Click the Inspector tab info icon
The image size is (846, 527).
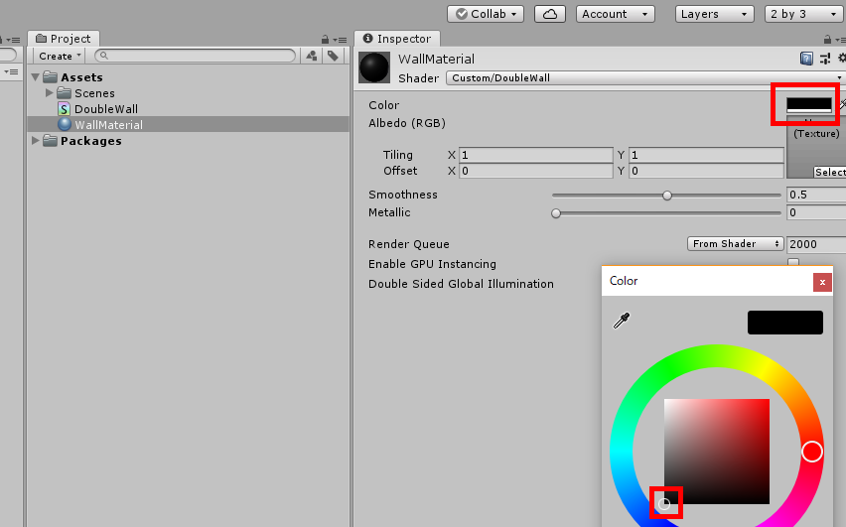click(x=368, y=38)
